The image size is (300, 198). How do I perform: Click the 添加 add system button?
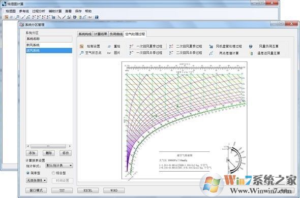tap(32, 153)
